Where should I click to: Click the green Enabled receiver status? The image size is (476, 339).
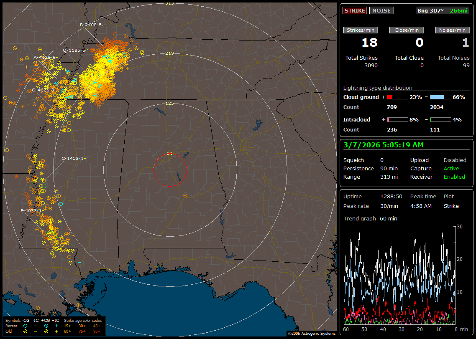point(454,177)
